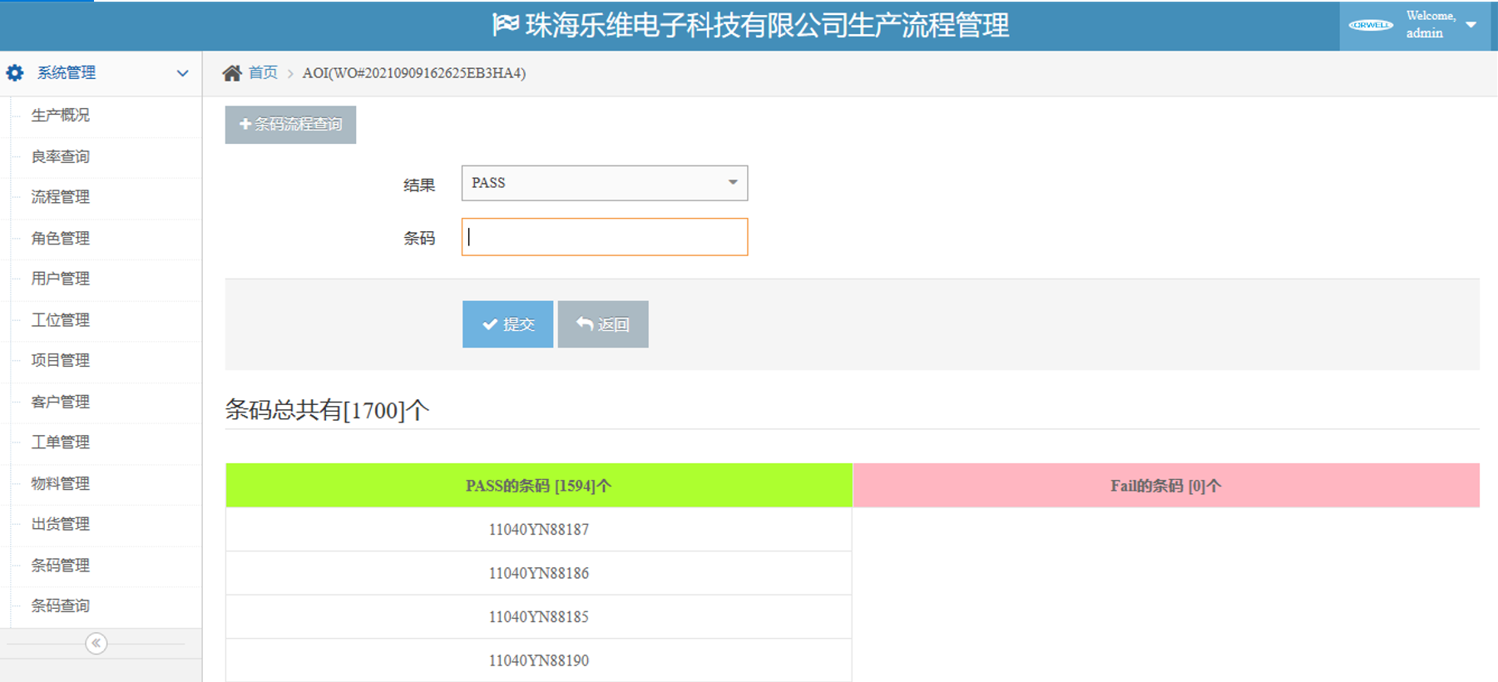Open 用户管理 in the sidebar

pyautogui.click(x=61, y=279)
